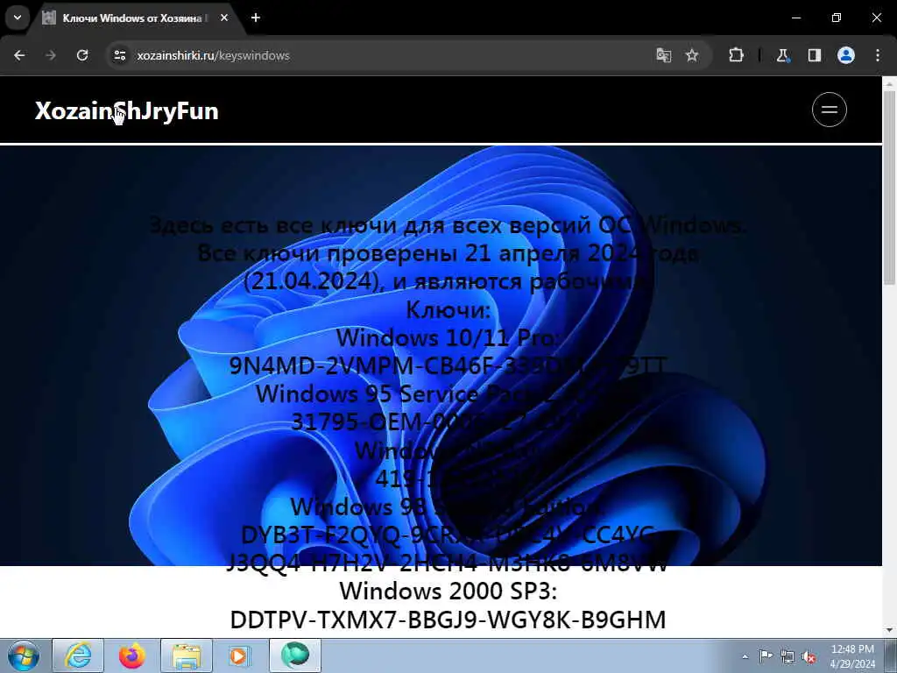Click the active green browser taskbar icon
This screenshot has height=673, width=897.
tap(294, 655)
